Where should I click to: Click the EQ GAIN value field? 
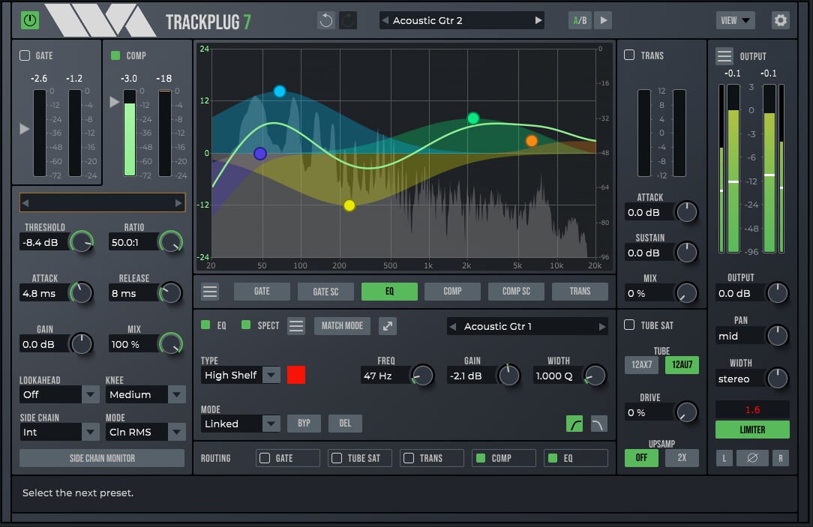pyautogui.click(x=471, y=376)
